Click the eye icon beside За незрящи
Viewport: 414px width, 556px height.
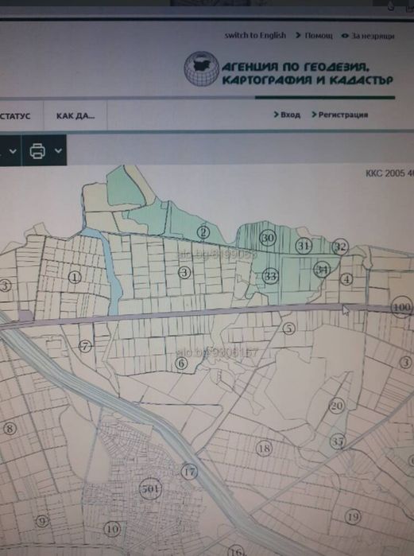[x=345, y=36]
